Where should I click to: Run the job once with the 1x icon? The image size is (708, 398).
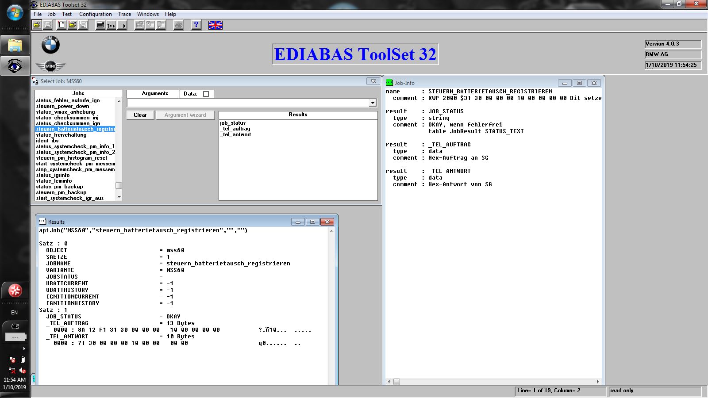click(111, 25)
